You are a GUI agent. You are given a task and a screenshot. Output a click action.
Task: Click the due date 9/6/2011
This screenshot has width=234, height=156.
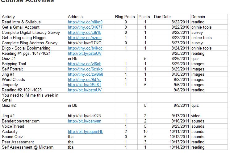pyautogui.click(x=181, y=85)
